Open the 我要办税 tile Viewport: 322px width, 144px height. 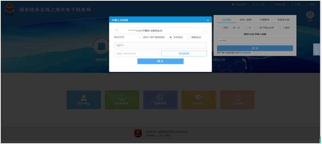122,100
